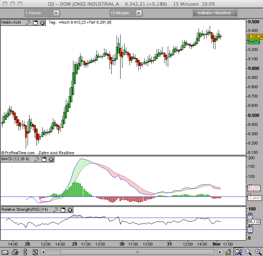Click date marker 29 on time axis
Screen dimensions: 263x256
pos(74,244)
